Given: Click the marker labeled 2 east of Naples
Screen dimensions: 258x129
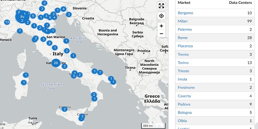Looking at the screenshot, I should (80, 75).
